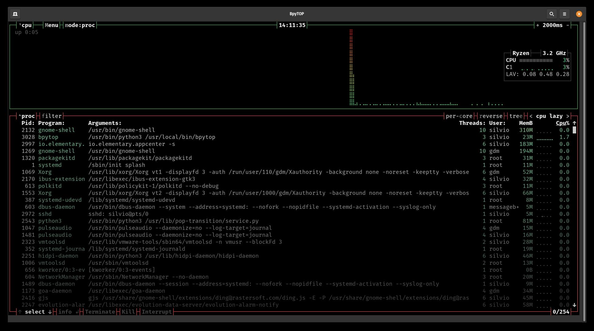The image size is (594, 331).
Task: Click the Cpu% column header
Action: click(563, 123)
